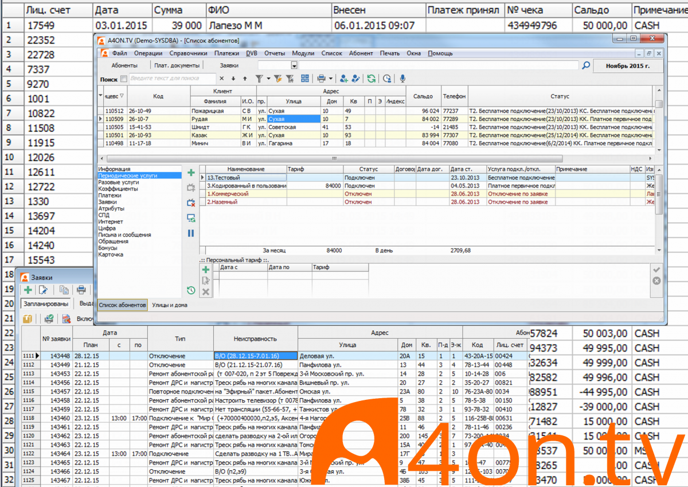The width and height of the screenshot is (688, 487).
Task: Switch to the Список абонентов tab
Action: (x=122, y=305)
